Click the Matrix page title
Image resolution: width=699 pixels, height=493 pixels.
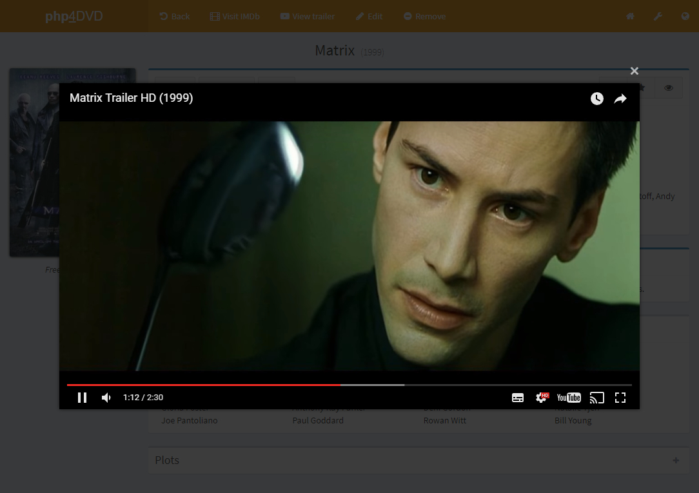tap(335, 50)
